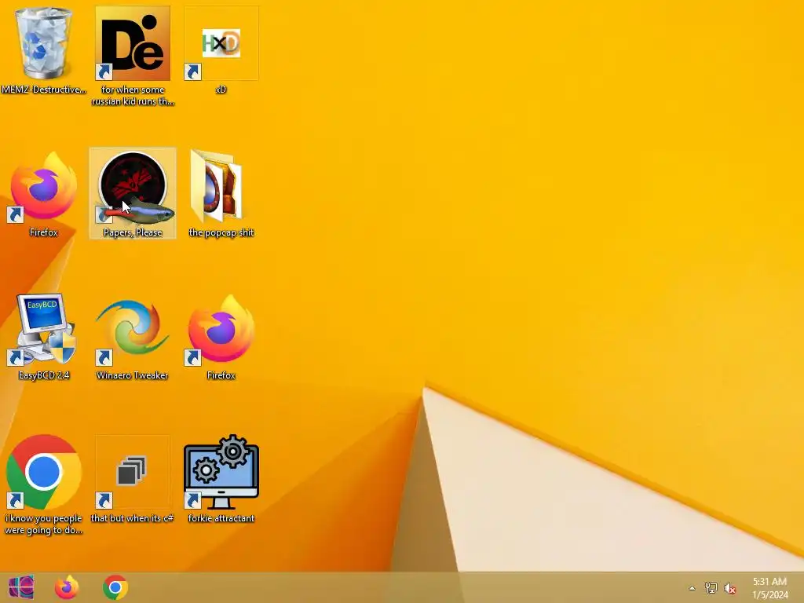This screenshot has width=804, height=603.
Task: Select the Firefox shortcut beside Papers, Please
Action: (x=44, y=188)
